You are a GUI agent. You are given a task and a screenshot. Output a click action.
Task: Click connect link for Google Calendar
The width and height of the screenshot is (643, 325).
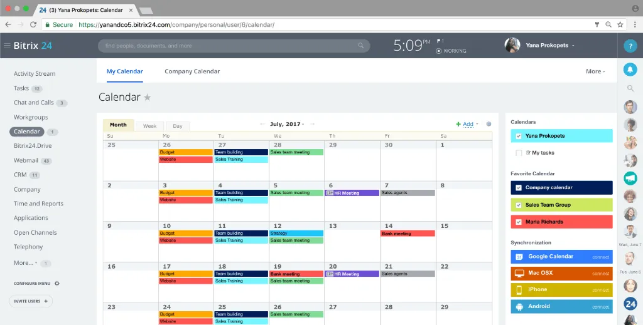click(x=600, y=257)
